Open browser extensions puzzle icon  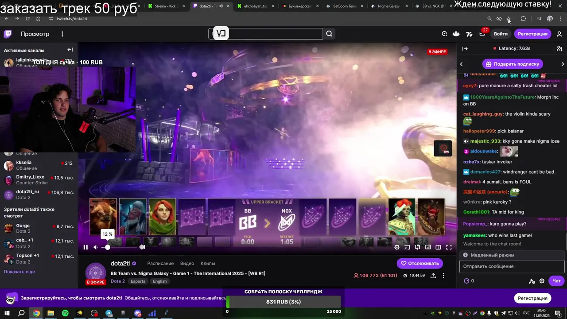coord(523,19)
